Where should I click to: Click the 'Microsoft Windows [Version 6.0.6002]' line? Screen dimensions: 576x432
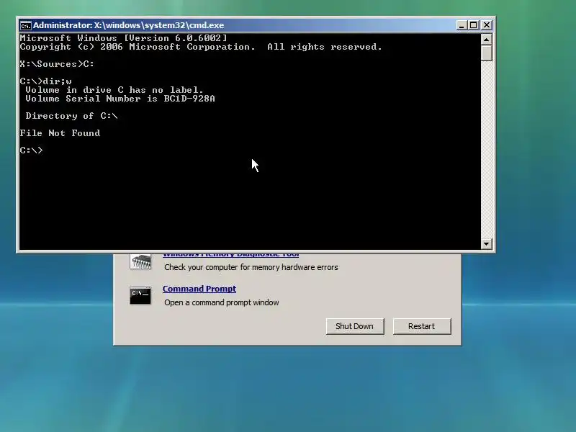[123, 38]
